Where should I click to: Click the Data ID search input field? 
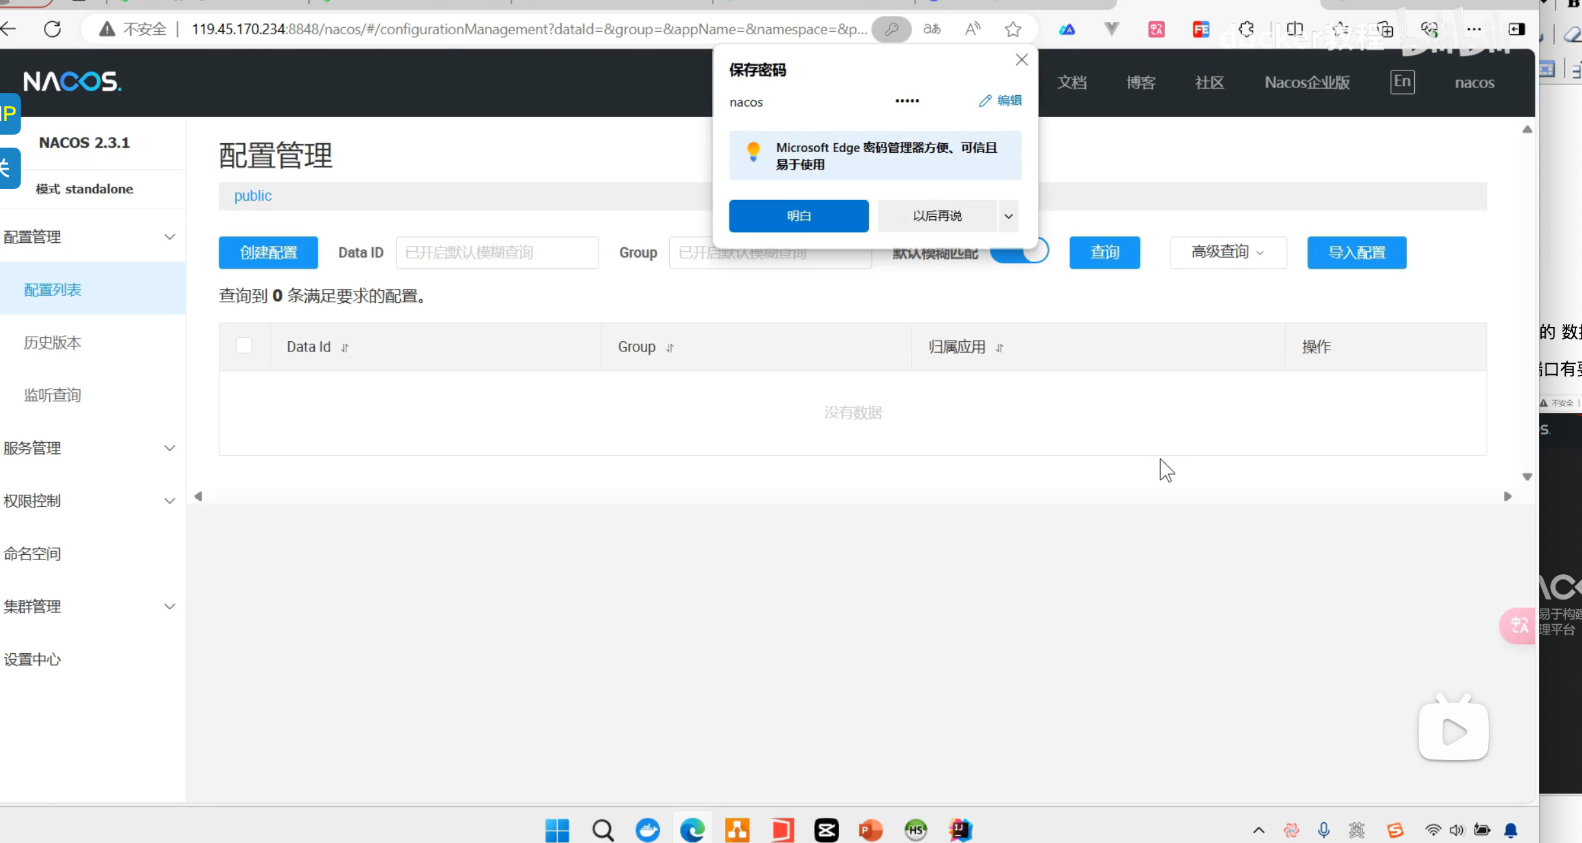(497, 253)
